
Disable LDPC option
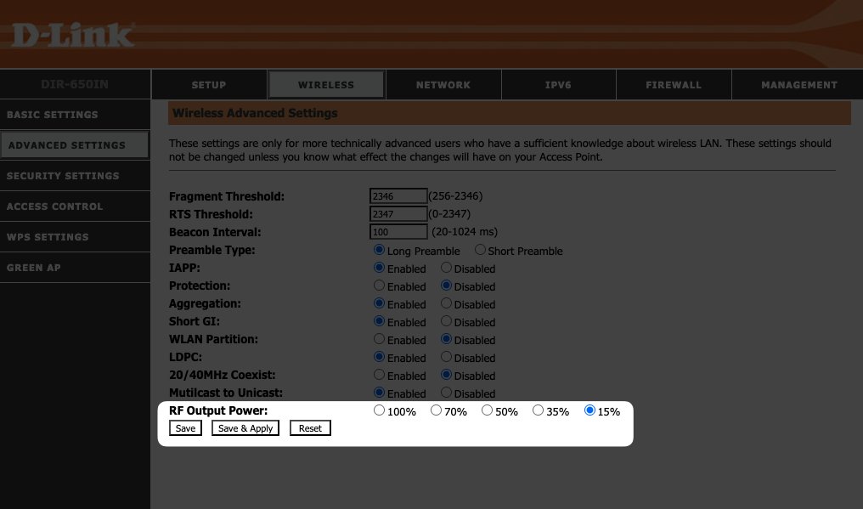(446, 356)
